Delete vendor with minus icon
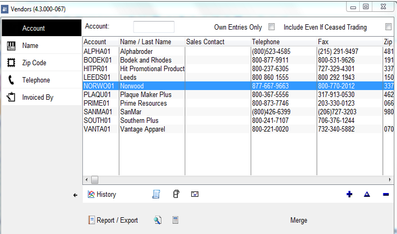 pyautogui.click(x=386, y=194)
